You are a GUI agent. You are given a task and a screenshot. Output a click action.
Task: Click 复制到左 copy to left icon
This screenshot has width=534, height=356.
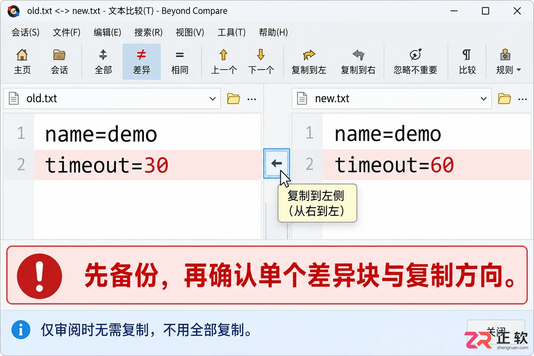pyautogui.click(x=309, y=62)
